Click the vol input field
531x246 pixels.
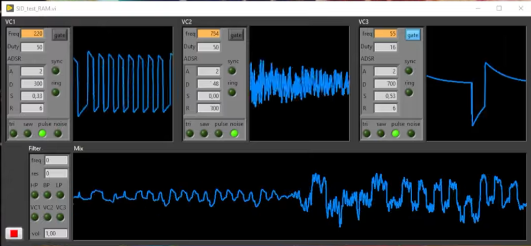[56, 233]
